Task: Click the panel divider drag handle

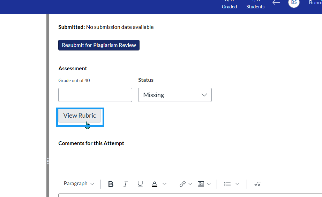Action: pos(48,161)
